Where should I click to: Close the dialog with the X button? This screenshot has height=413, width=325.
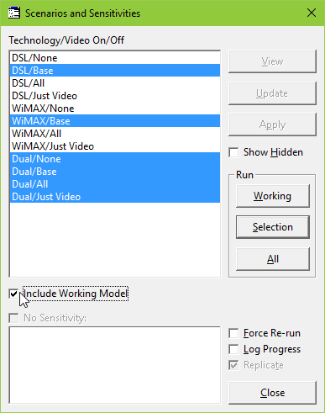[x=312, y=13]
